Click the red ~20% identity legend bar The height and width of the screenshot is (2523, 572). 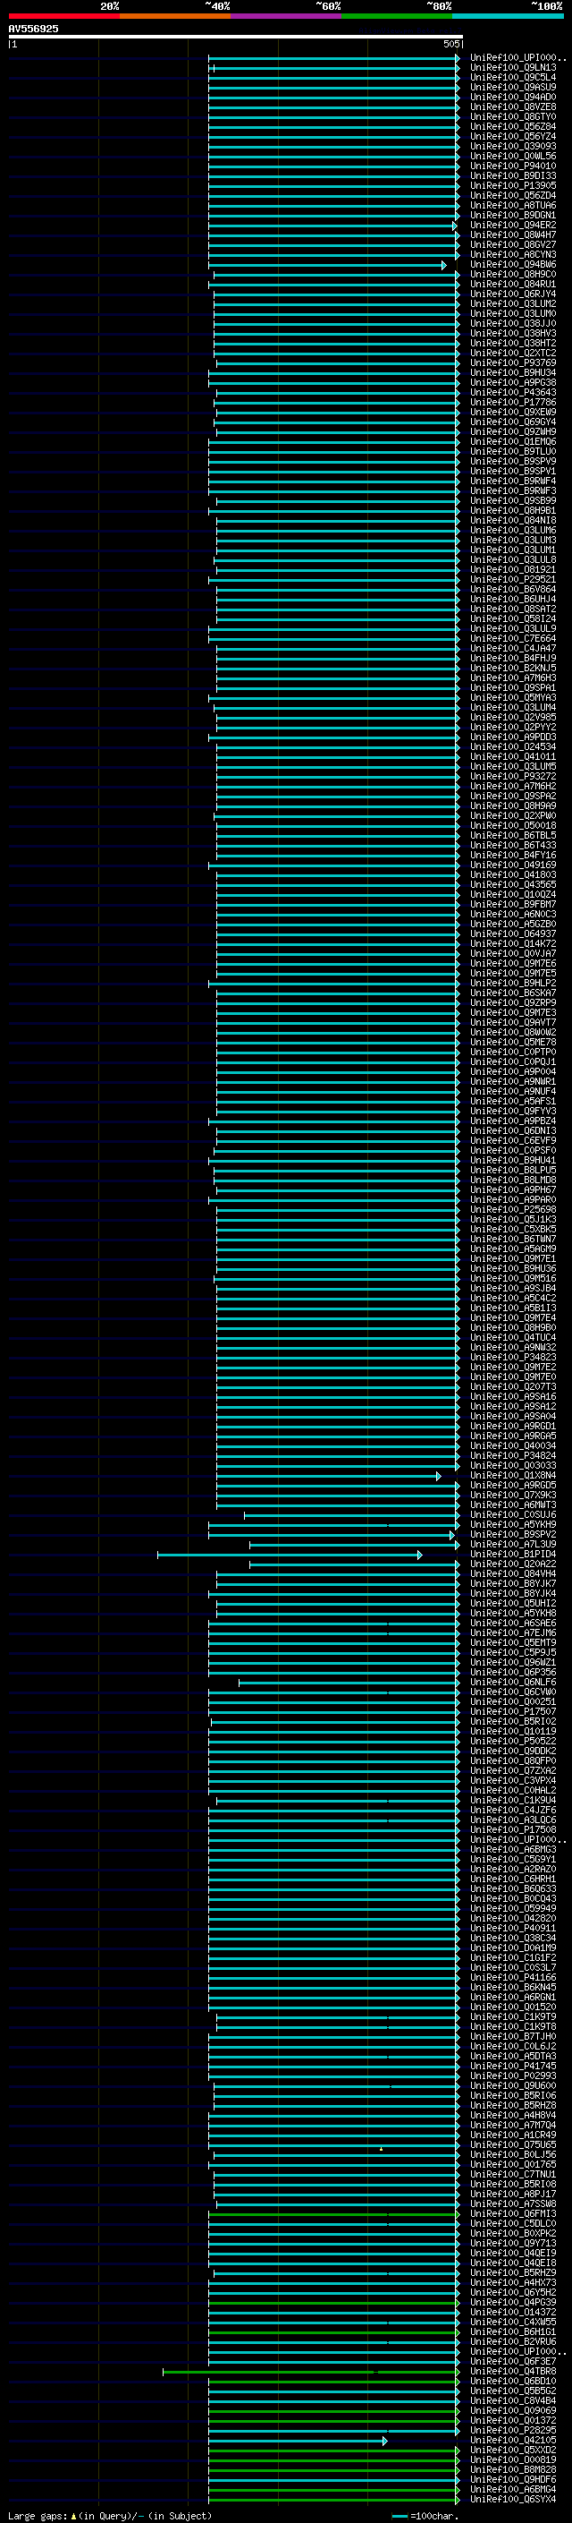pos(63,16)
